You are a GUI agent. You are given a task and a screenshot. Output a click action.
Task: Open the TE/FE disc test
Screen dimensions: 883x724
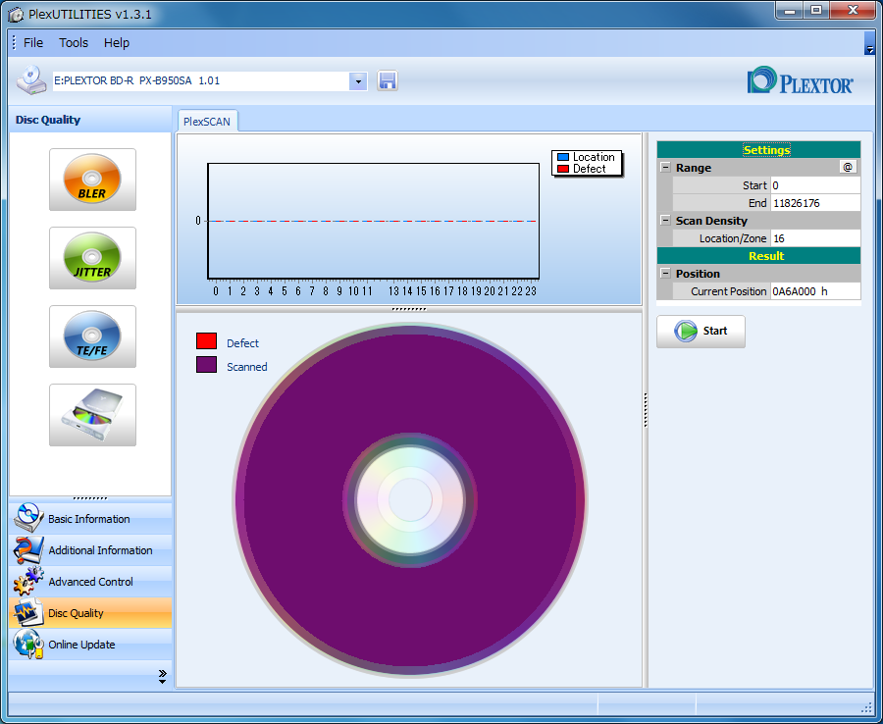tap(92, 336)
